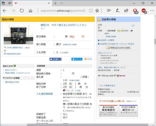Screen dimensions: 156x126
Task: Click the browser back arrow
Action: point(5,11)
